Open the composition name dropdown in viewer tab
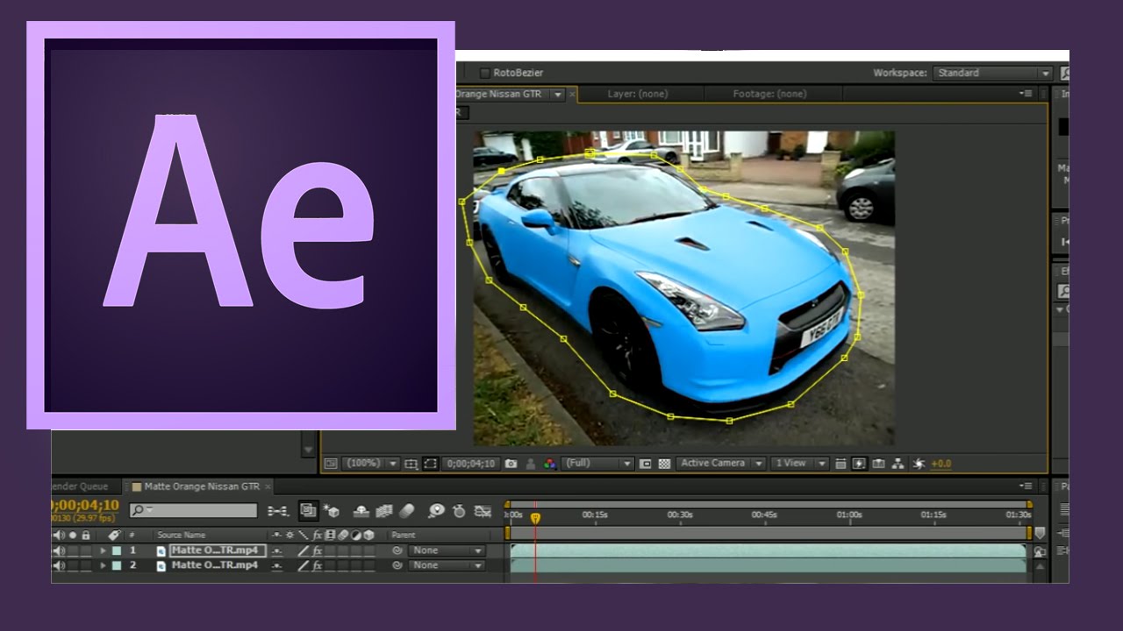 point(557,95)
